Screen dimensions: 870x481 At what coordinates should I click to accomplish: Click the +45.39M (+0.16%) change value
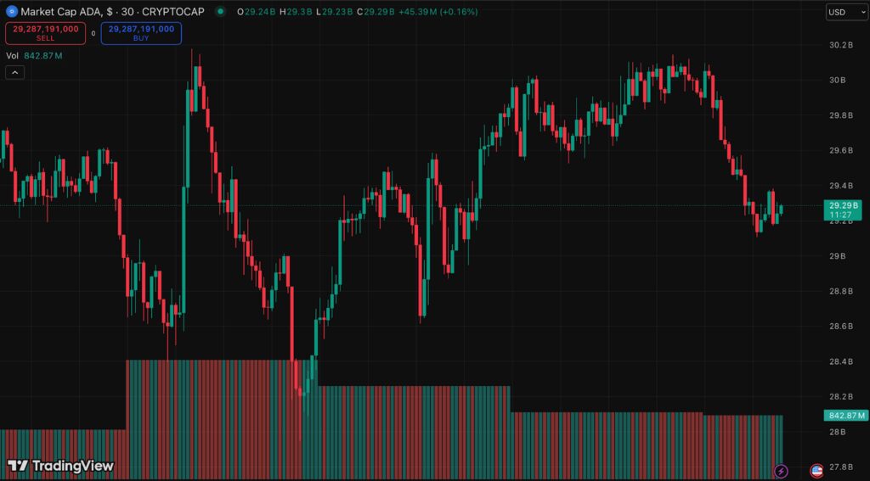438,12
